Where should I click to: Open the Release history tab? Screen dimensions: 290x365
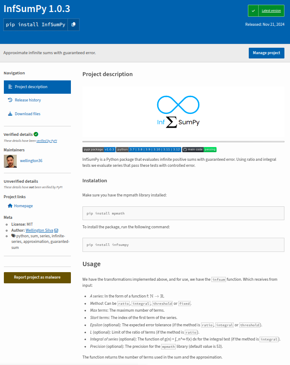(x=28, y=100)
